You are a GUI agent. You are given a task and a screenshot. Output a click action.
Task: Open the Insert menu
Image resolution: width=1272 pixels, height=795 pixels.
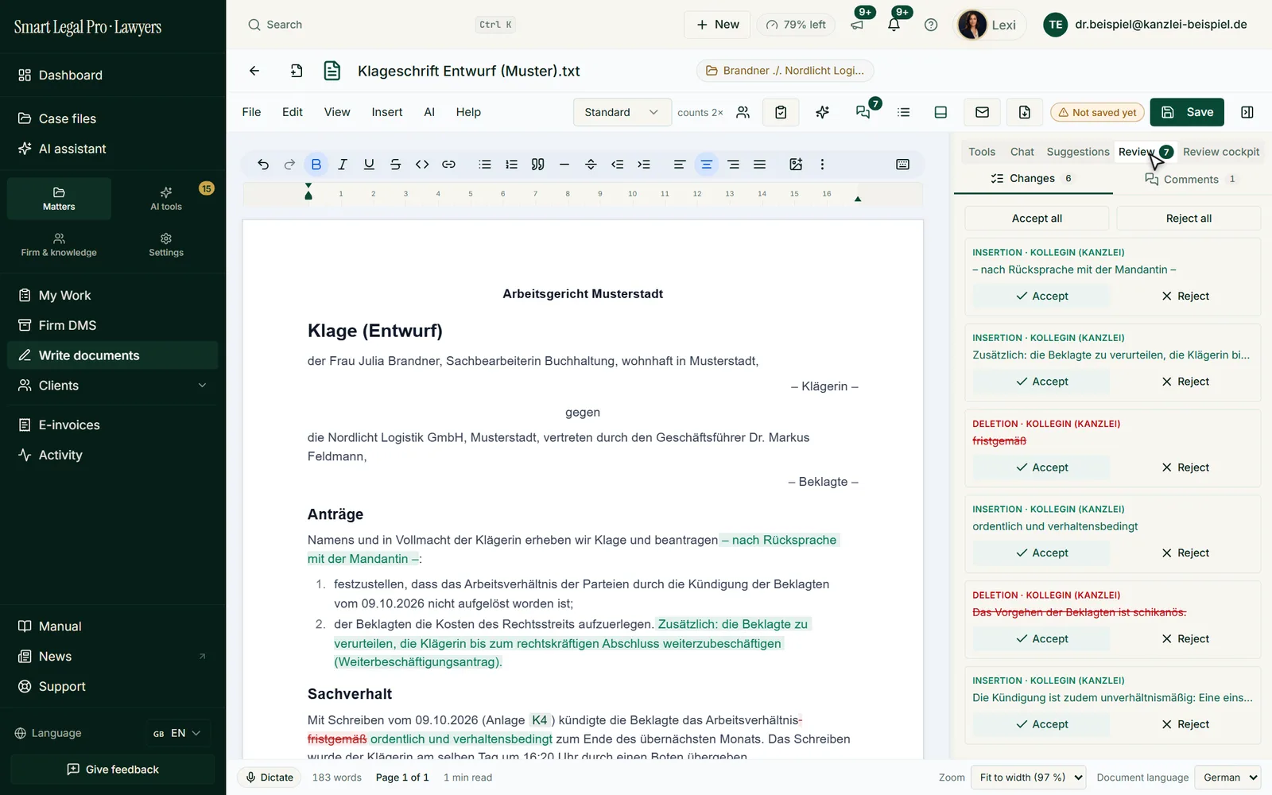[x=387, y=112]
